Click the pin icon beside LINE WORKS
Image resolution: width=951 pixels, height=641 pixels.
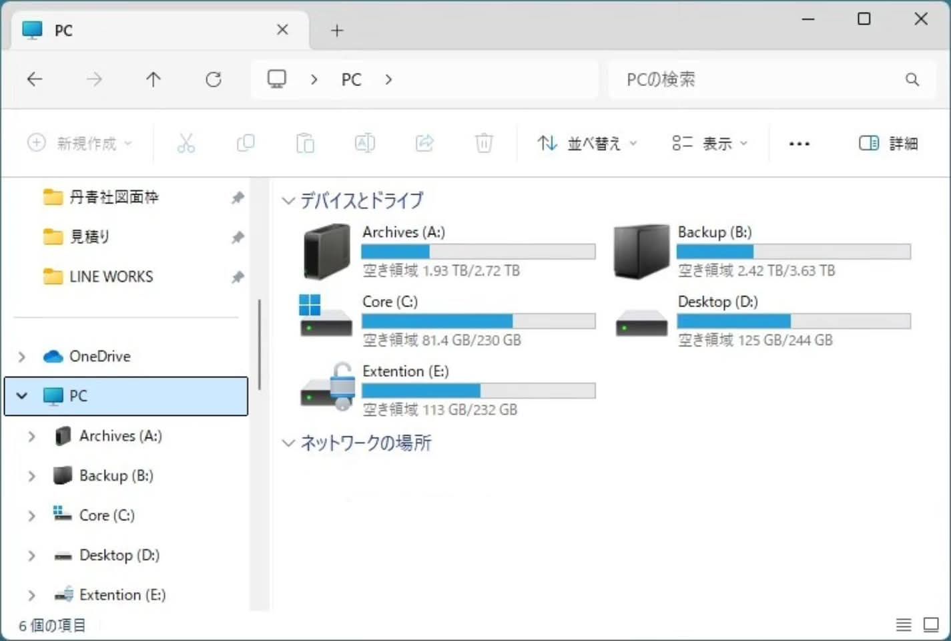coord(238,277)
